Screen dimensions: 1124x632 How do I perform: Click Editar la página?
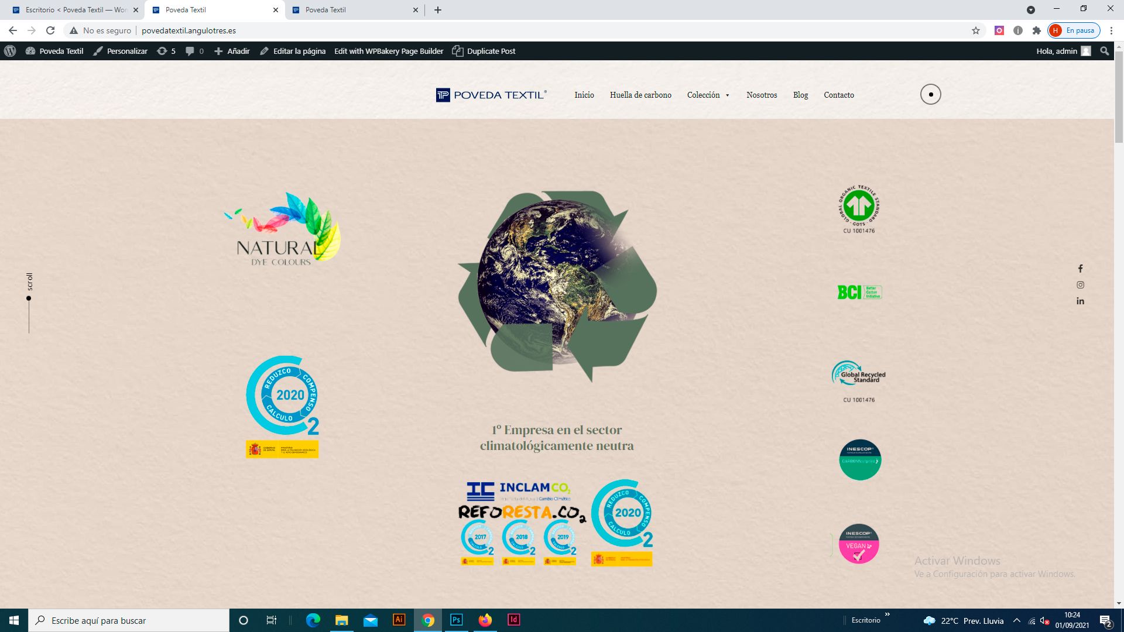tap(293, 51)
